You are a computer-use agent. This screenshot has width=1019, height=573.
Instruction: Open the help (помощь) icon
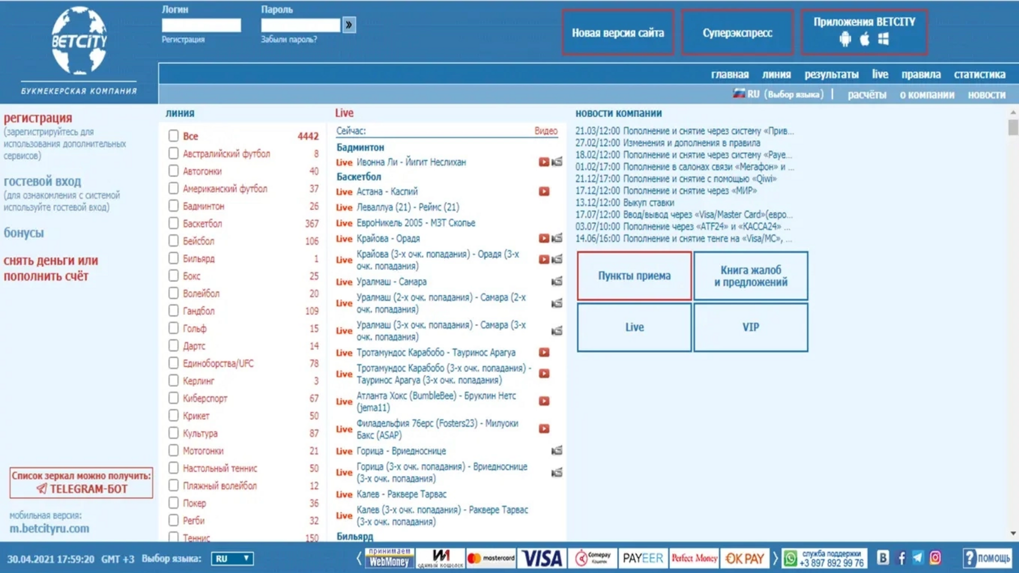click(987, 558)
